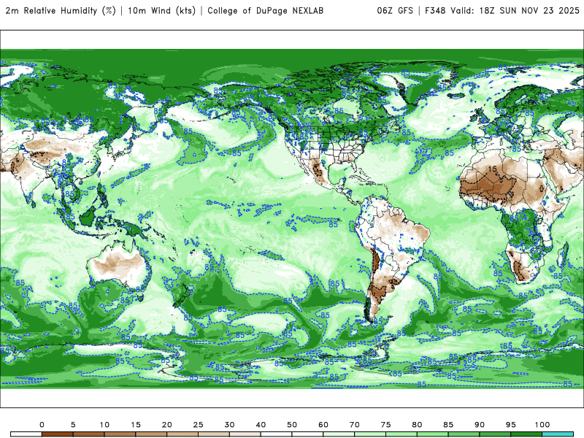Click the '2m Relative Humidity (%)' title text

click(x=61, y=10)
